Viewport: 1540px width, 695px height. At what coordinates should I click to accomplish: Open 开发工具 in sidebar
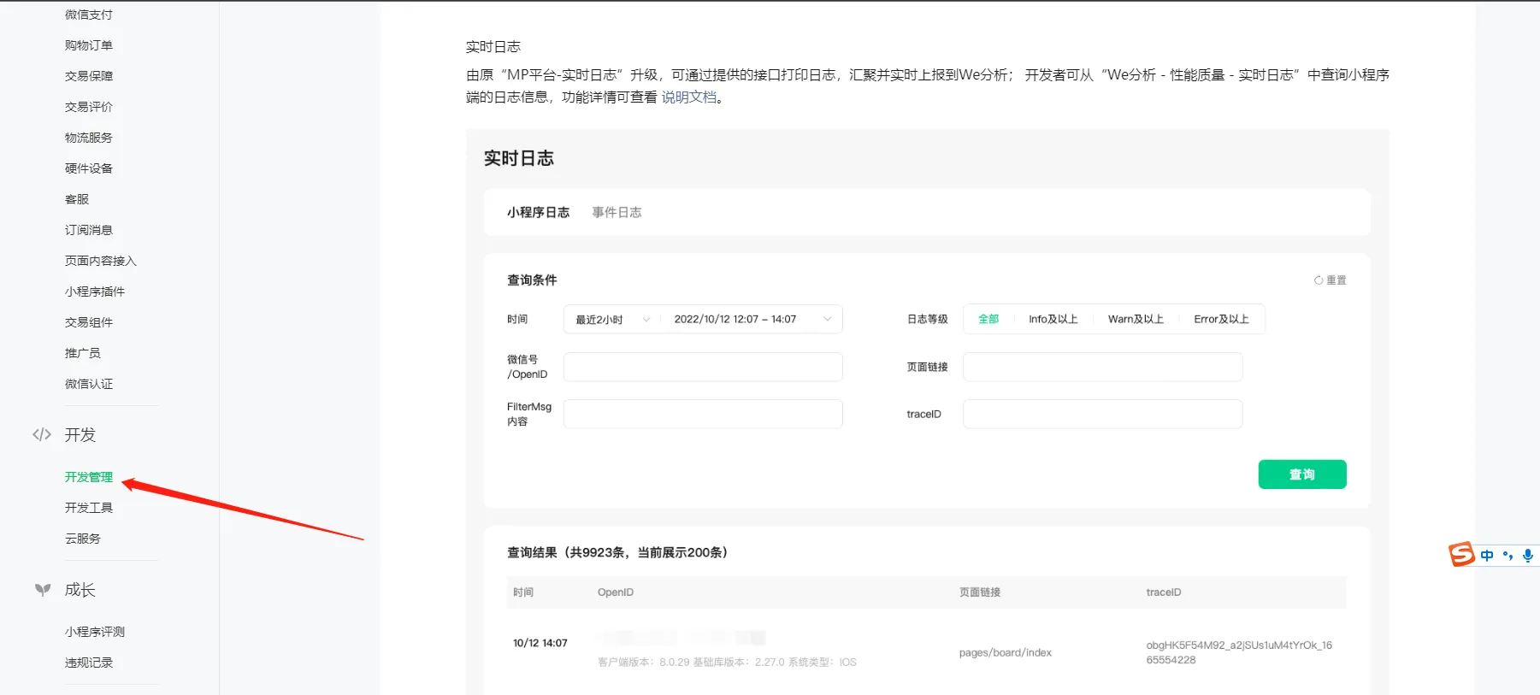tap(89, 508)
